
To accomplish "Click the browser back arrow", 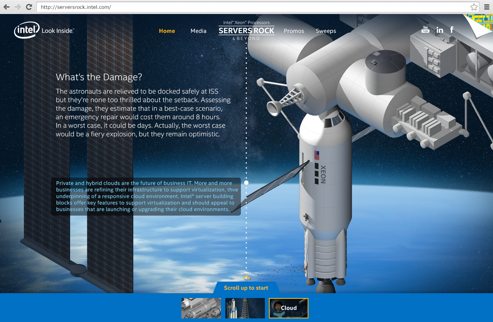I will tap(7, 7).
